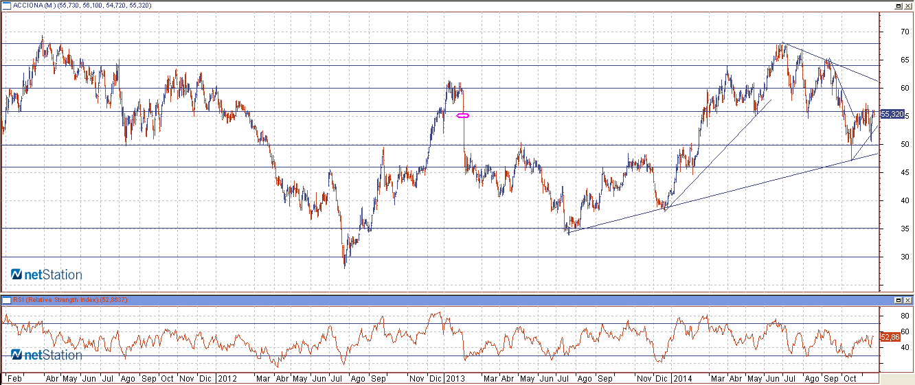The height and width of the screenshot is (385, 915).
Task: Click the 2012 year label on time axis
Action: pyautogui.click(x=227, y=378)
